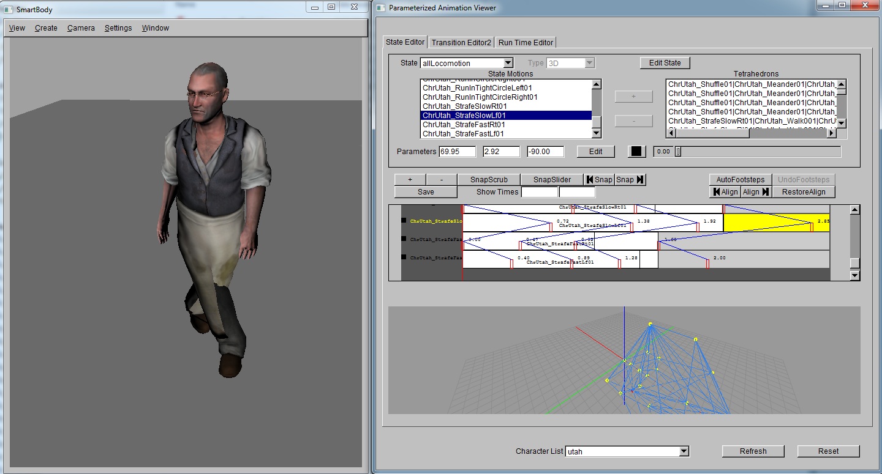Click the black color swatch beside Edit

tap(637, 152)
